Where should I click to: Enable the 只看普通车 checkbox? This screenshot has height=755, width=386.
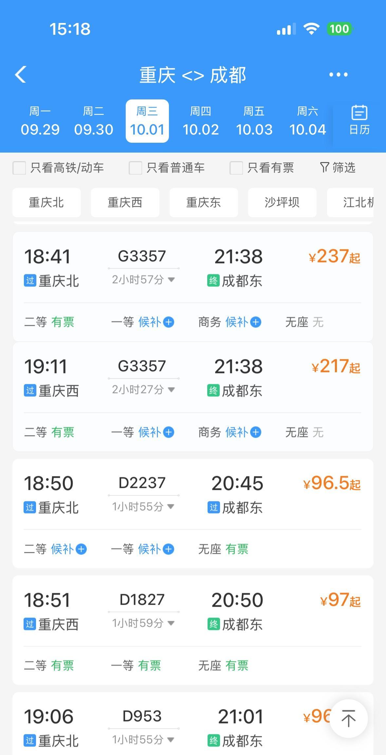[x=135, y=168]
